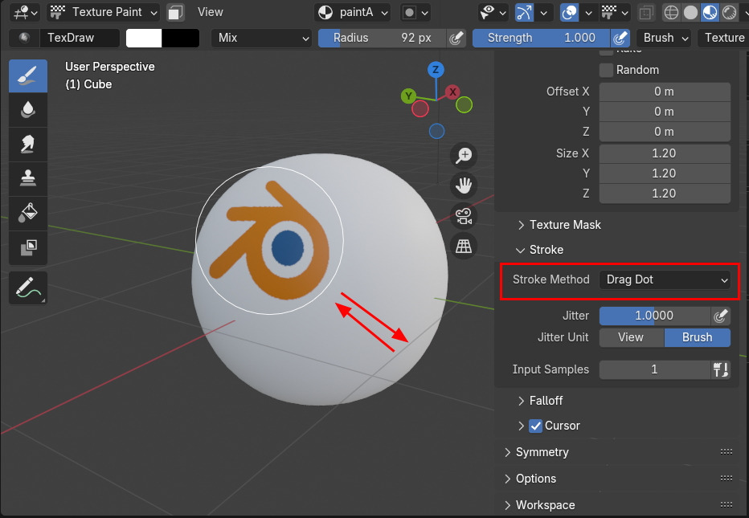Uncheck the Cursor checkbox

tap(535, 426)
